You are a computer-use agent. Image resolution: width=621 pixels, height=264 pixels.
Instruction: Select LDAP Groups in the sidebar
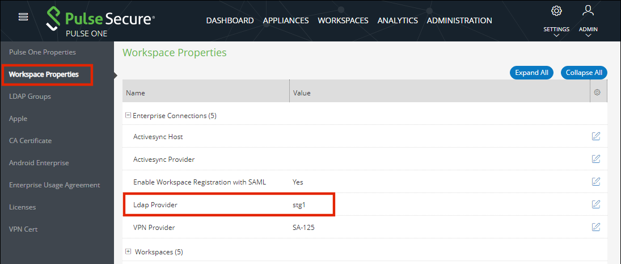pyautogui.click(x=29, y=97)
